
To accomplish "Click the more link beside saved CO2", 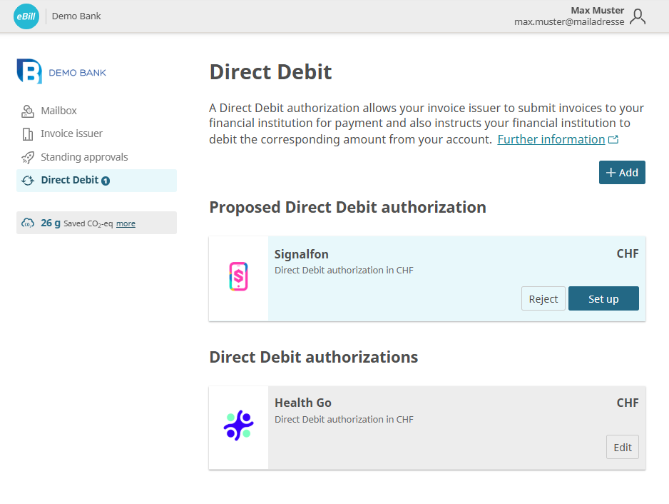I will pyautogui.click(x=126, y=223).
